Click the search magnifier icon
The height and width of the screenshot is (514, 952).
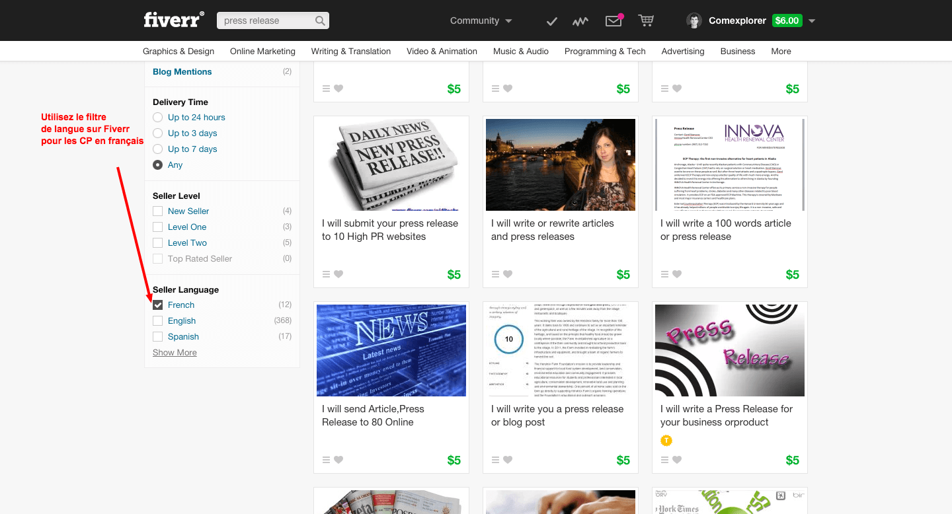(x=320, y=20)
